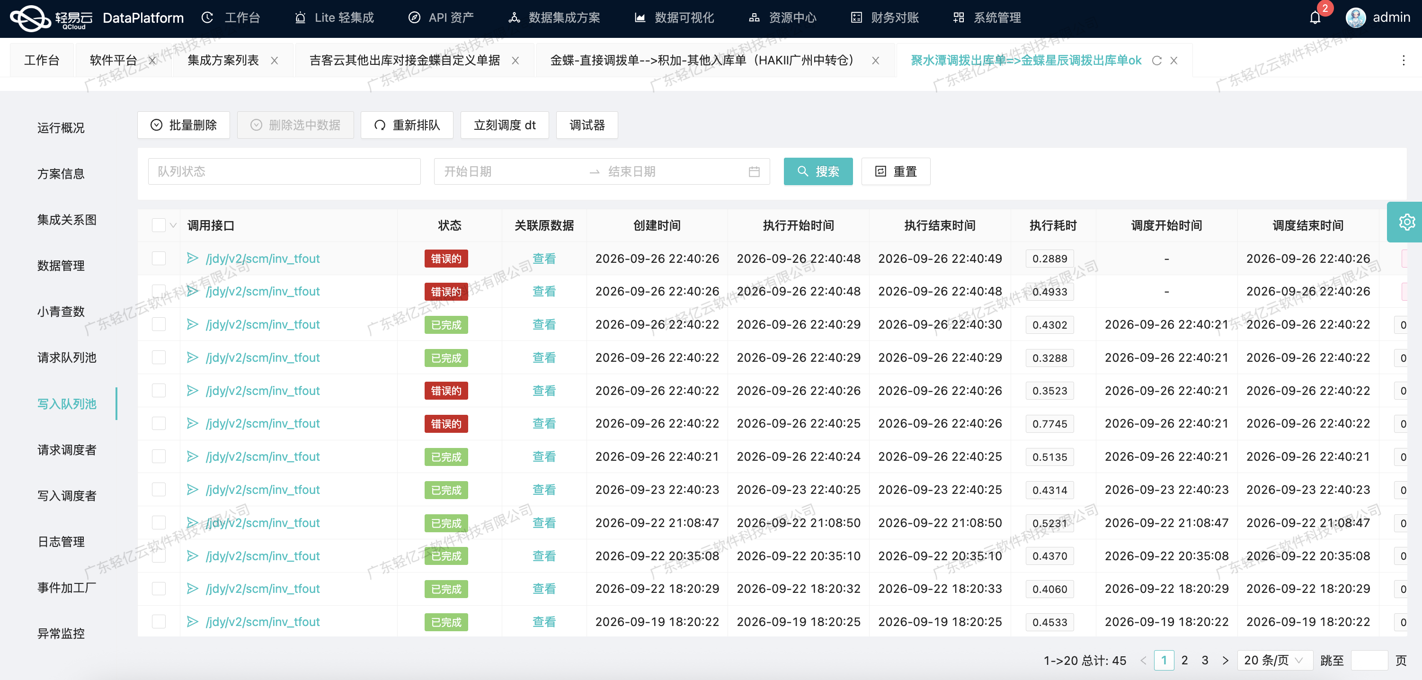Viewport: 1422px width, 680px height.
Task: Click 查看 in the 0.4933 row
Action: tap(544, 291)
